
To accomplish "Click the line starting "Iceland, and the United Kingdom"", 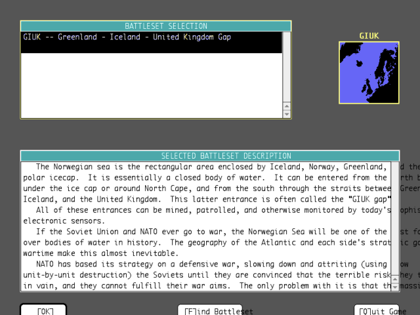I will pyautogui.click(x=207, y=199).
